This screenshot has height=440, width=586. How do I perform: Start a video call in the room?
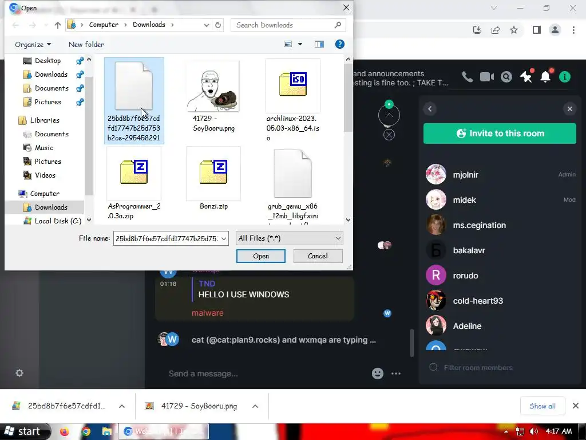point(486,77)
